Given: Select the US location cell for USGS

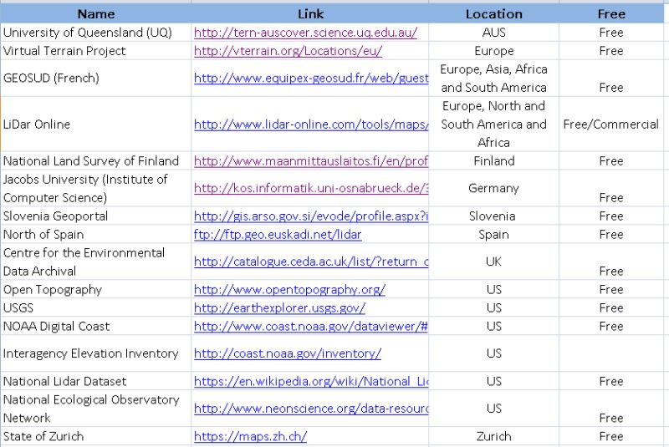Looking at the screenshot, I should tap(493, 307).
